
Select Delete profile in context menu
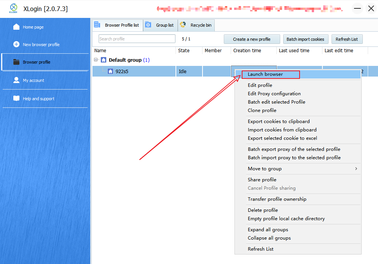pos(263,210)
